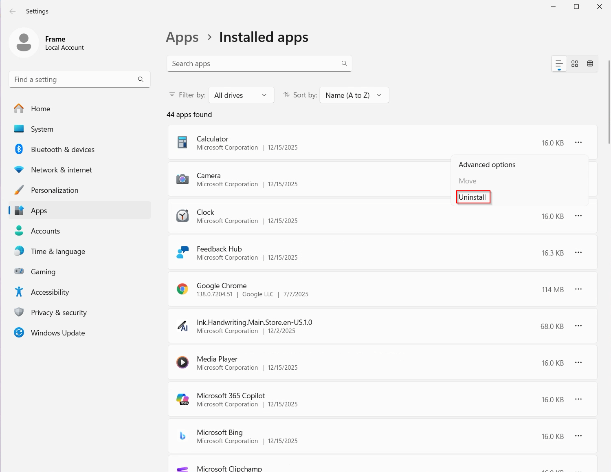
Task: Click the Apps breadcrumb link
Action: point(182,37)
